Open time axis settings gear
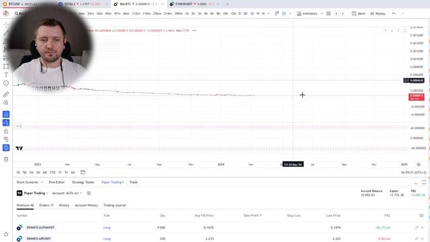Image resolution: width=430 pixels, height=242 pixels. 419,165
